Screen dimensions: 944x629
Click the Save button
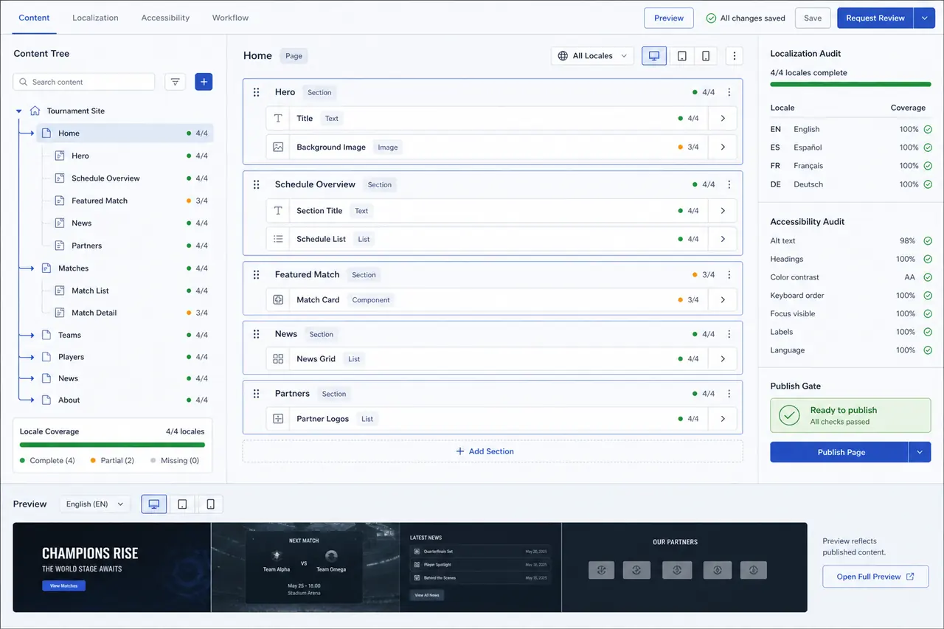tap(813, 18)
